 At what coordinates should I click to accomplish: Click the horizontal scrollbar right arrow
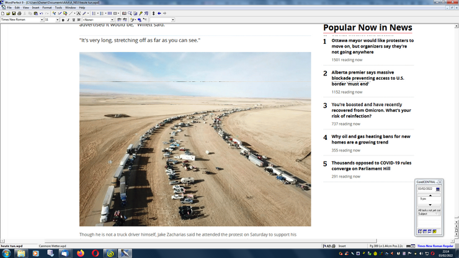452,241
